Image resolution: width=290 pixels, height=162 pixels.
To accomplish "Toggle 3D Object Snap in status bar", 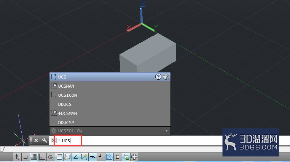I will point(67,157).
